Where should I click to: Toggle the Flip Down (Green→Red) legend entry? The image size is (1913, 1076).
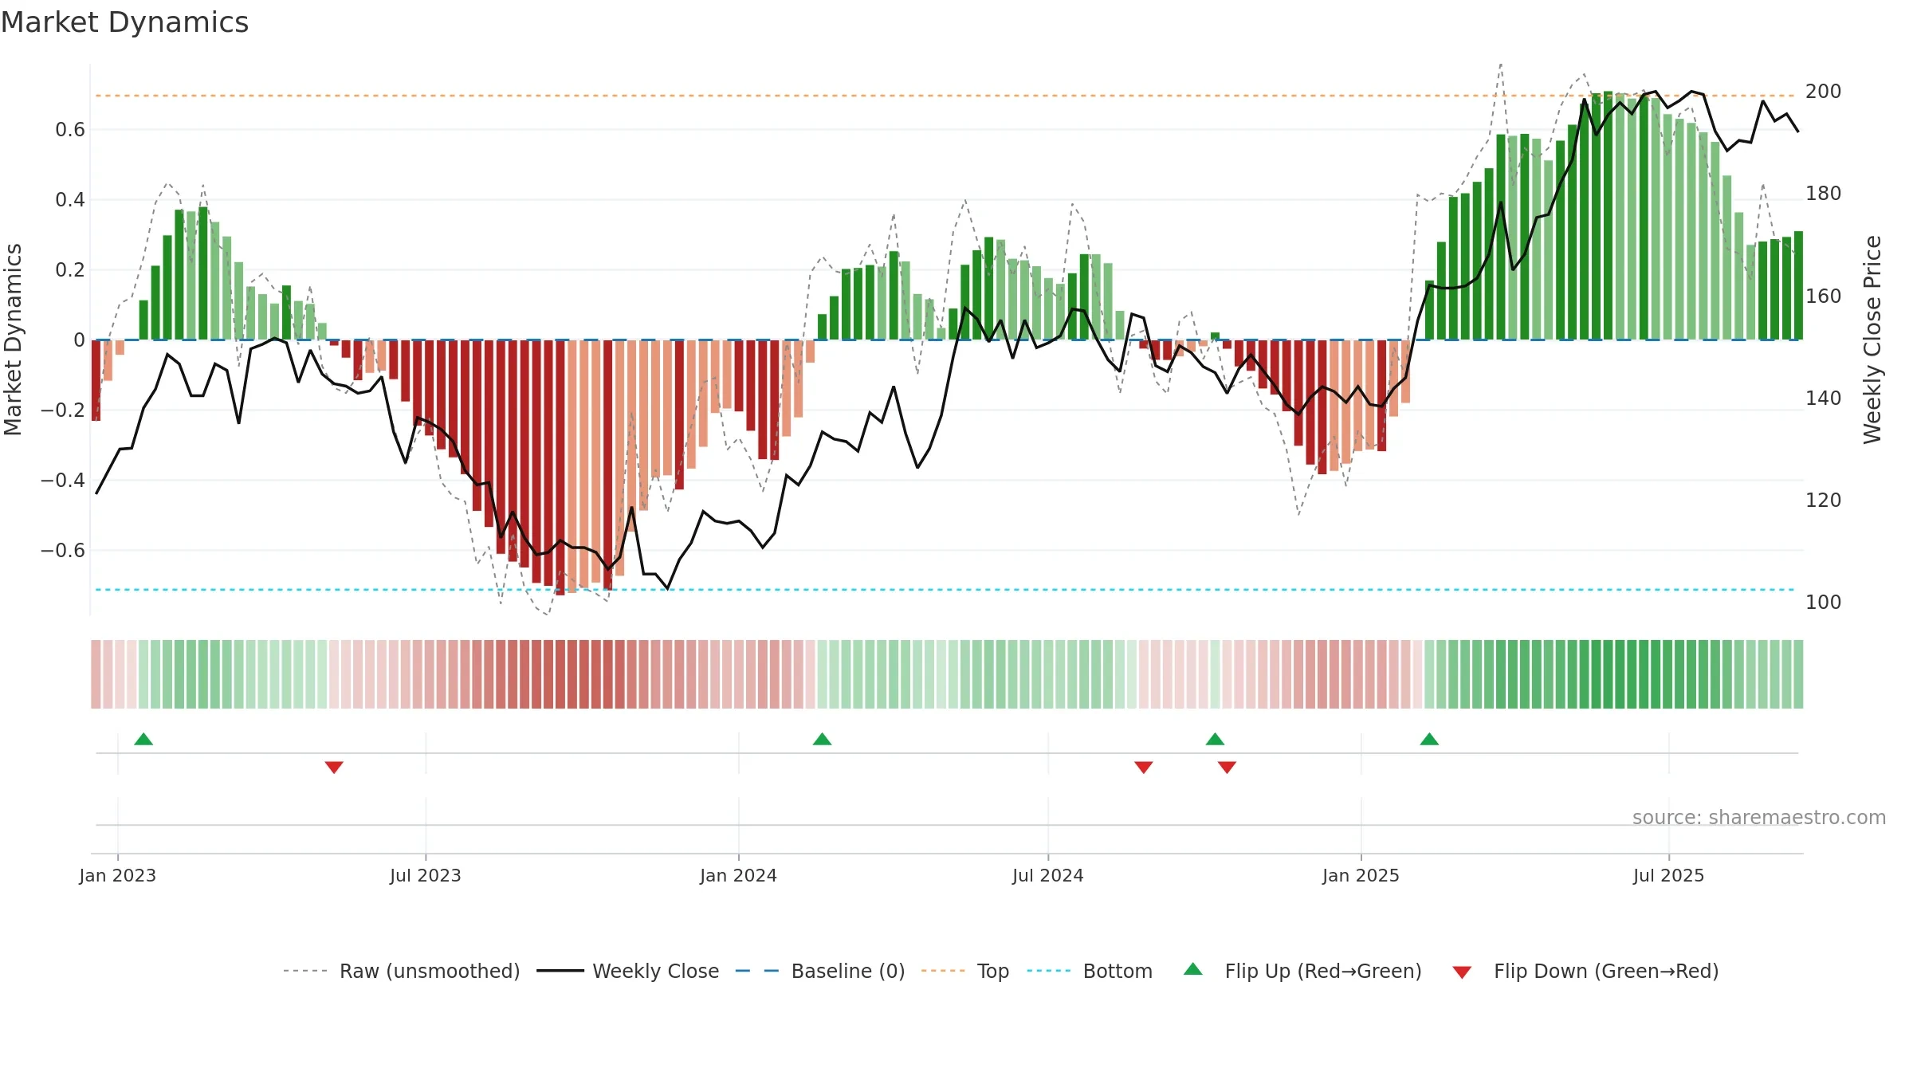coord(1585,971)
